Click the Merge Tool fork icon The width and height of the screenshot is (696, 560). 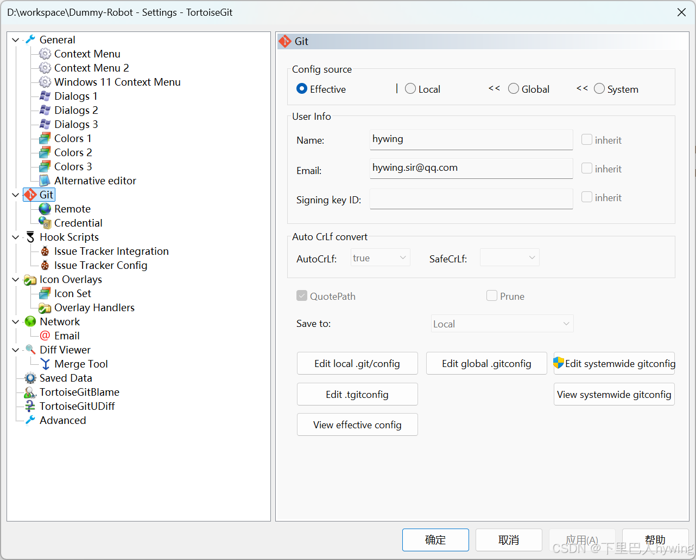pyautogui.click(x=45, y=364)
